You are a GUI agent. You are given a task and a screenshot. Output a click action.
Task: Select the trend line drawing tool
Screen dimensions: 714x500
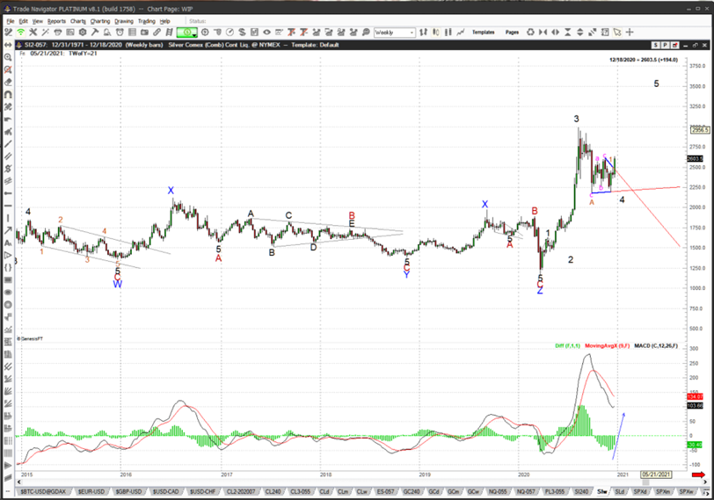click(8, 144)
